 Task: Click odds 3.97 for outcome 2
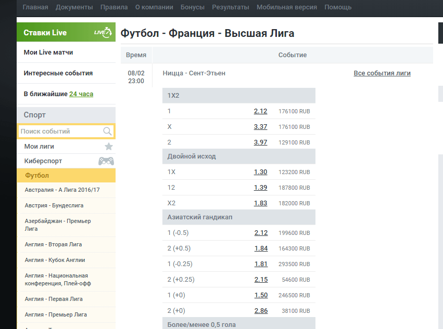pyautogui.click(x=260, y=142)
